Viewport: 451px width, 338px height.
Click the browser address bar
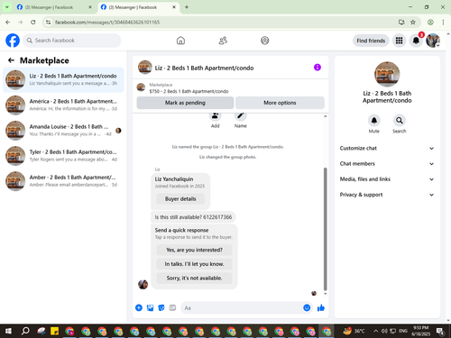coord(223,23)
